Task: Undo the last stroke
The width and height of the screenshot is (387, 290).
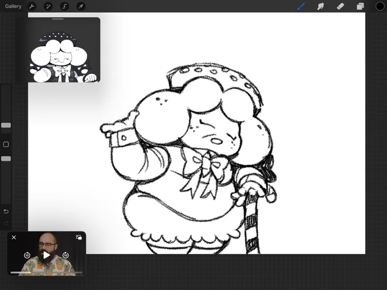Action: (6, 211)
